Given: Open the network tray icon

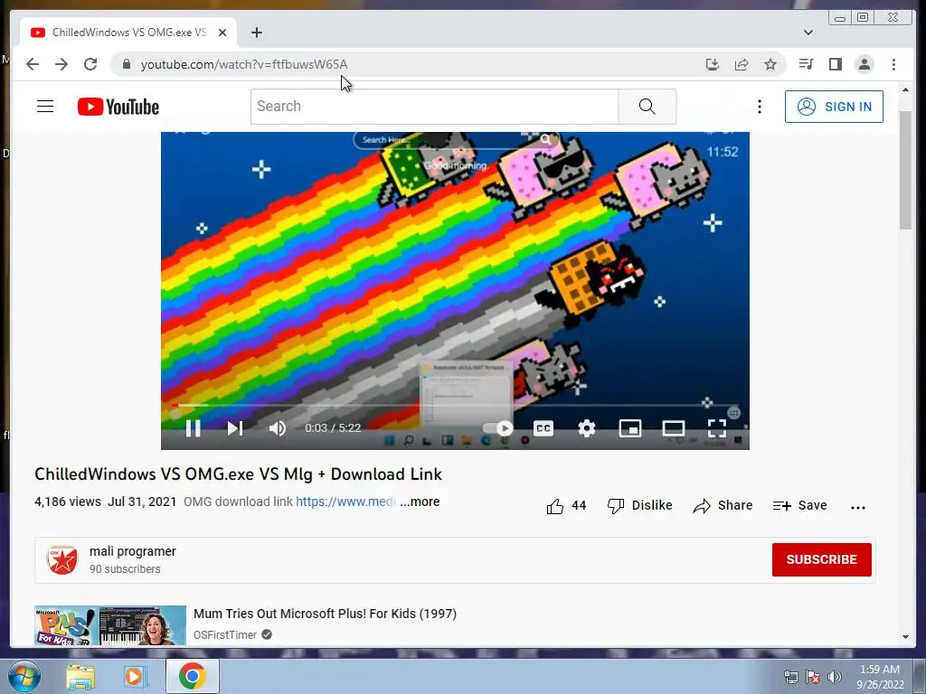Looking at the screenshot, I should 790,676.
